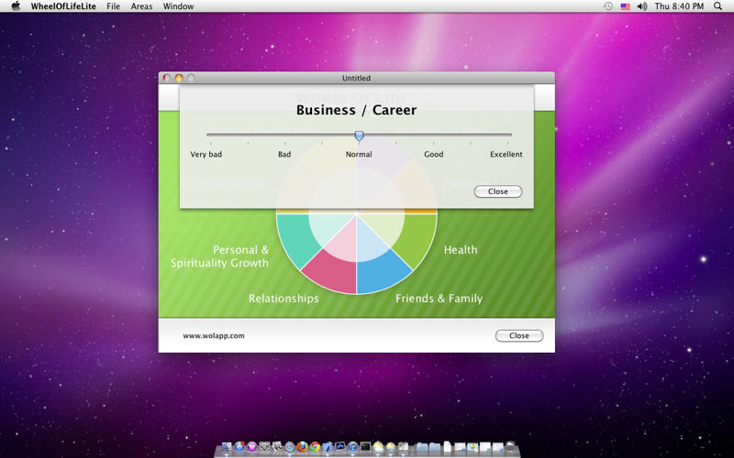Open the Areas menu

point(141,6)
